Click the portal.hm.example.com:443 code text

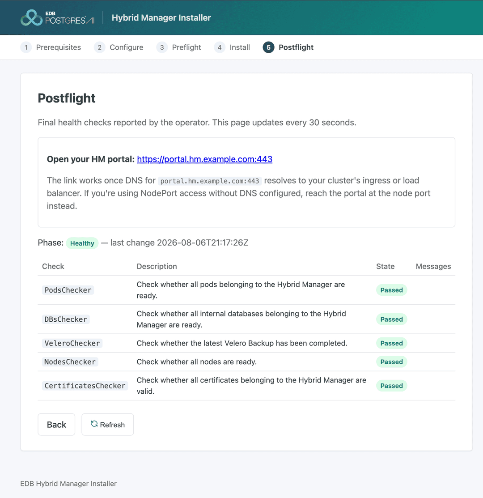coord(210,181)
